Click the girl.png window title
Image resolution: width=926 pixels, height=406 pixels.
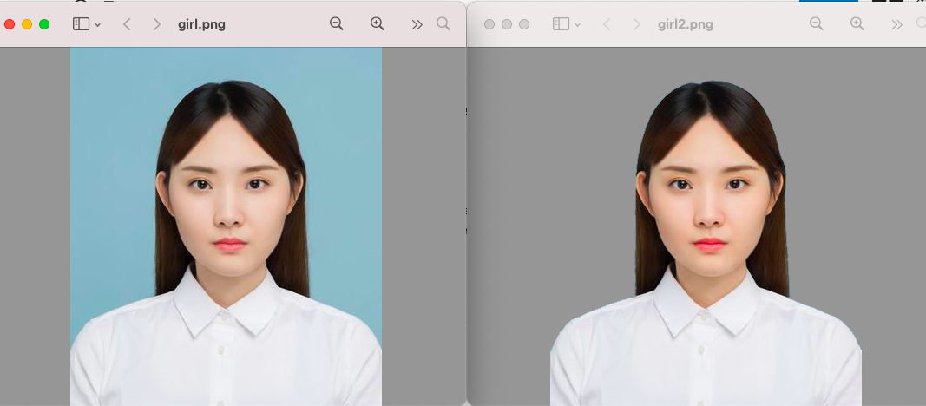click(201, 25)
